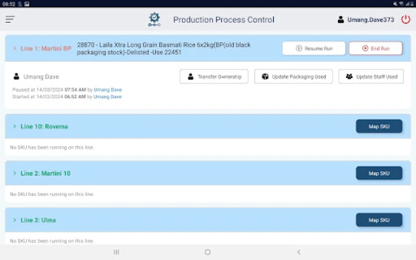Click Update Packaging Used button
Screen dimensions: 416x260
tap(293, 77)
